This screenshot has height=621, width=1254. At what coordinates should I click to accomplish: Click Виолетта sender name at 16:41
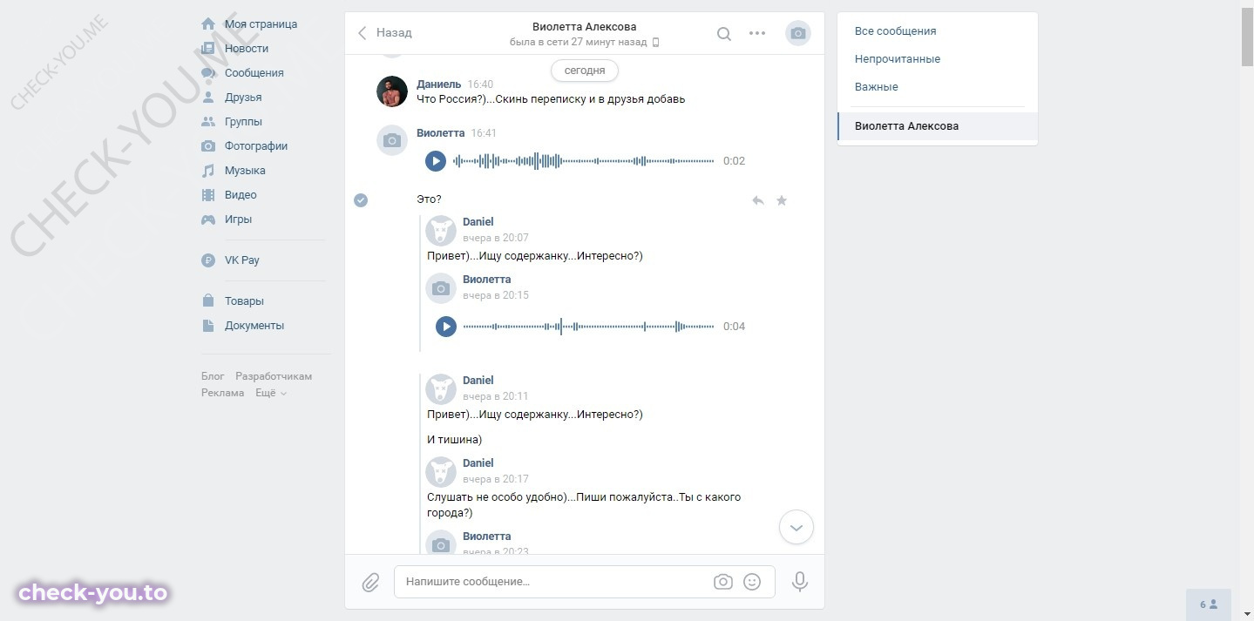pos(441,133)
